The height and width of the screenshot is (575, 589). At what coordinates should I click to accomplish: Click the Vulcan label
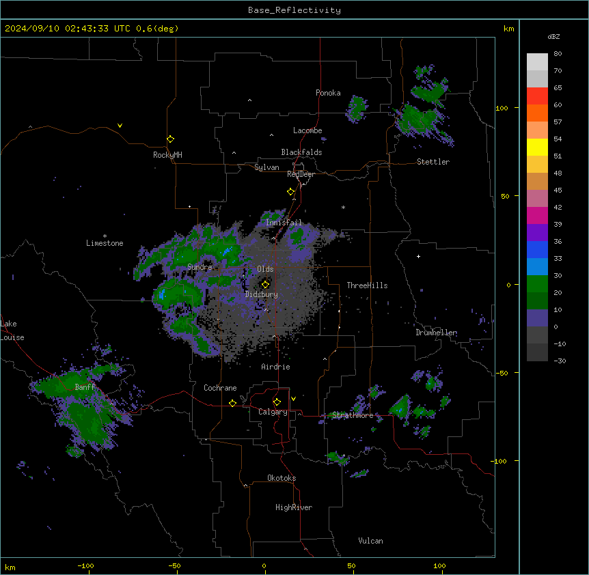370,541
